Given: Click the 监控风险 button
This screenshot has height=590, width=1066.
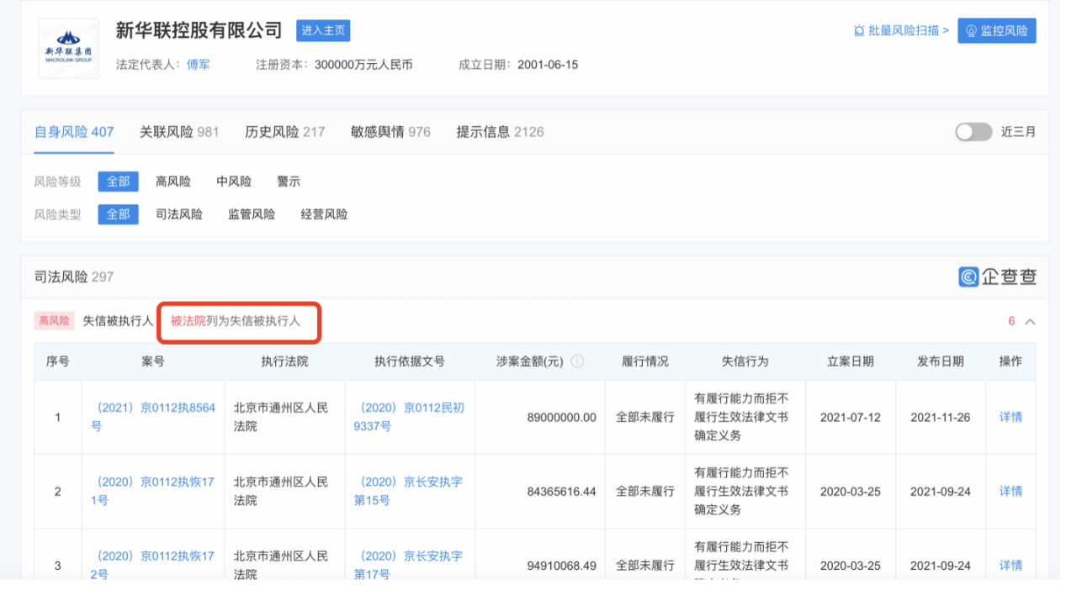Looking at the screenshot, I should [997, 31].
